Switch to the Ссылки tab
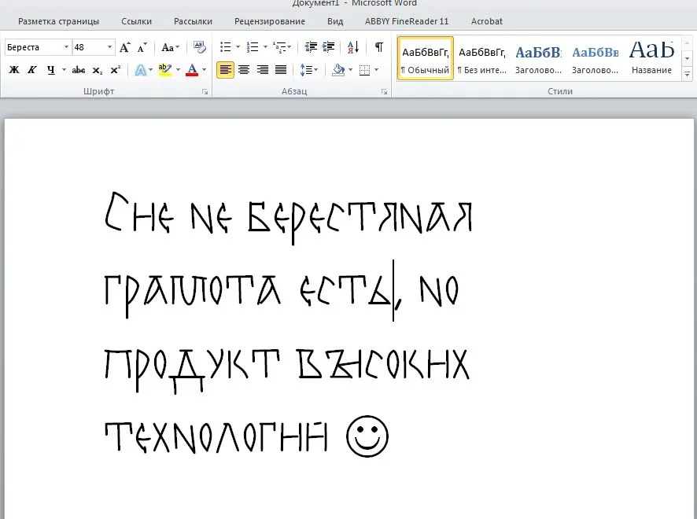 coord(137,21)
